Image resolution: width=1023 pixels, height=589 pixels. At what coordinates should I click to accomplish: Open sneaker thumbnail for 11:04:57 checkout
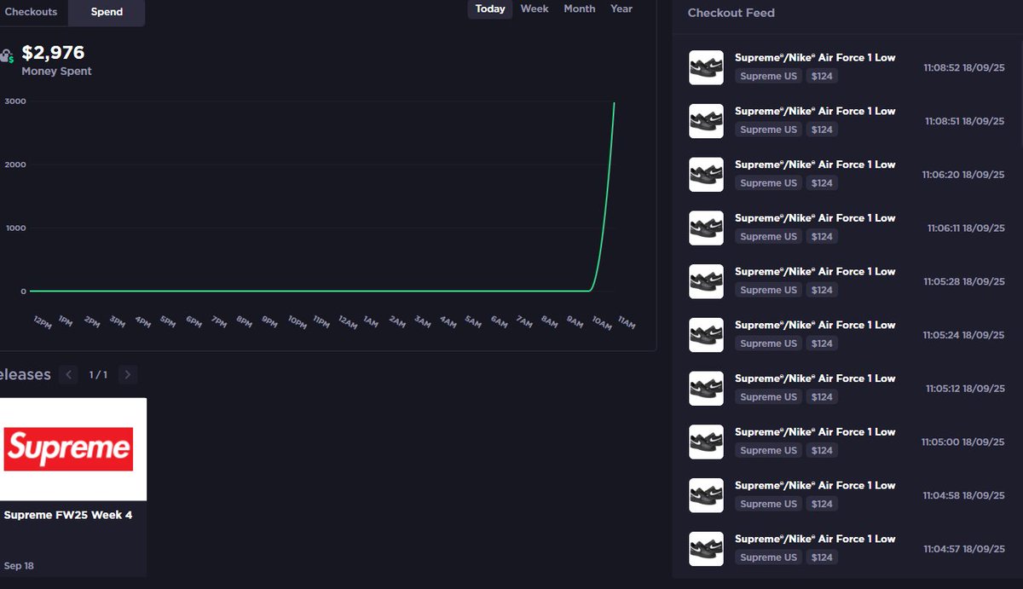pos(706,549)
